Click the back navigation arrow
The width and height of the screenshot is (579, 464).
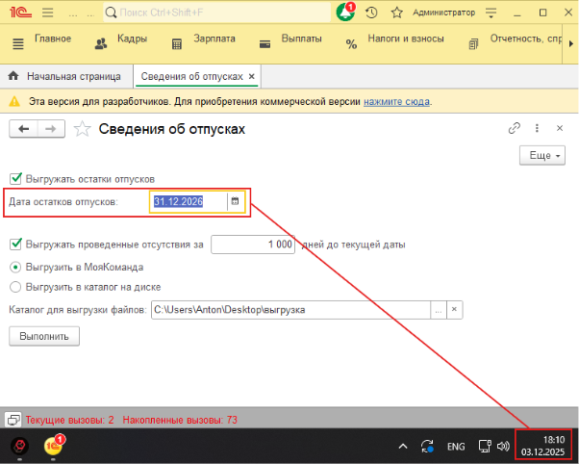coord(24,129)
